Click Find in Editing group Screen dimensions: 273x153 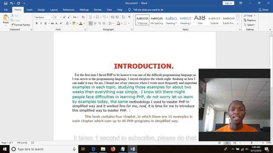pos(250,16)
